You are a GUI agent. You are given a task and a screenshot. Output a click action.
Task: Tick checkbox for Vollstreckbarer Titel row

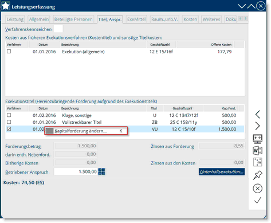(x=9, y=122)
